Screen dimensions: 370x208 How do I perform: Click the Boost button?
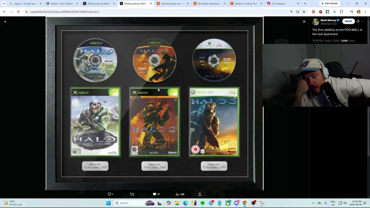tap(348, 21)
